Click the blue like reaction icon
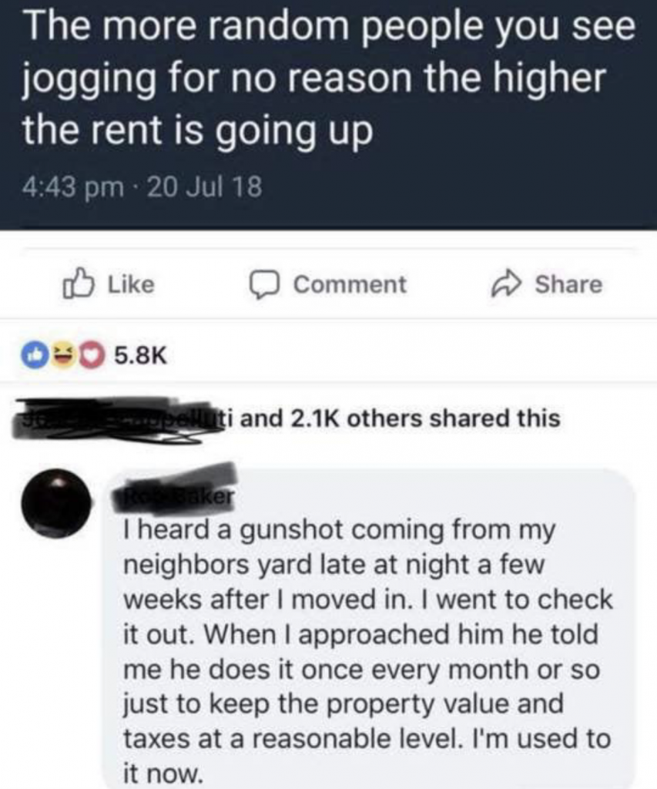The width and height of the screenshot is (657, 789). (x=33, y=356)
